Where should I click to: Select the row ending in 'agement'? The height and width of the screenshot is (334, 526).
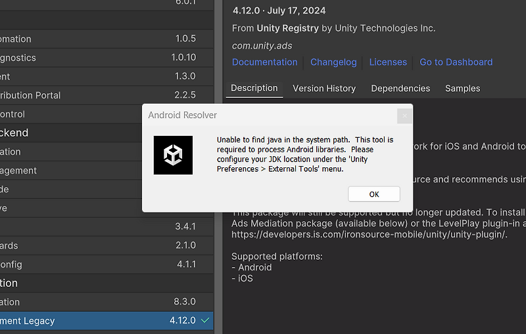point(71,171)
